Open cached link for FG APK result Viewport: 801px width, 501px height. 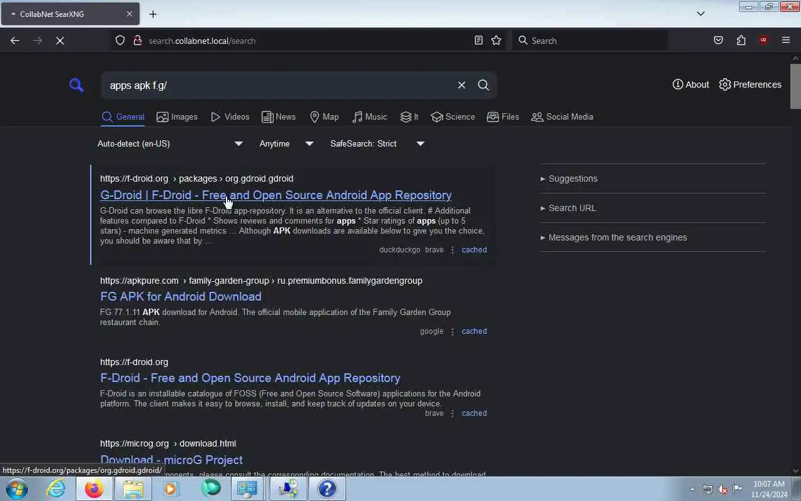(x=474, y=331)
